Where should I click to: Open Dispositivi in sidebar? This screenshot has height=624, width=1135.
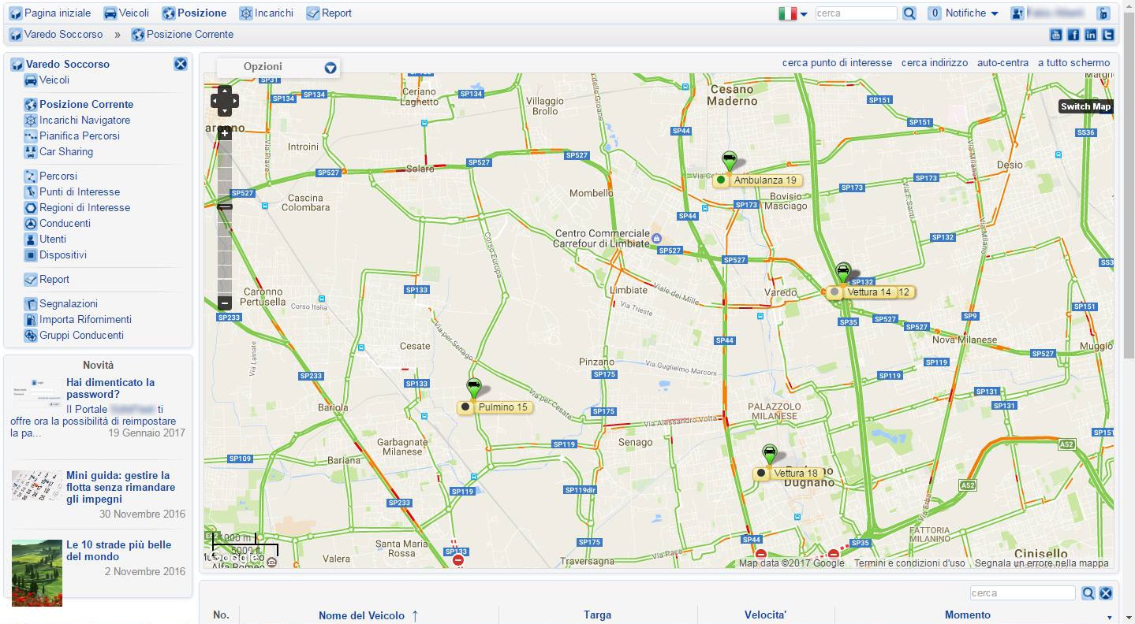(x=55, y=255)
